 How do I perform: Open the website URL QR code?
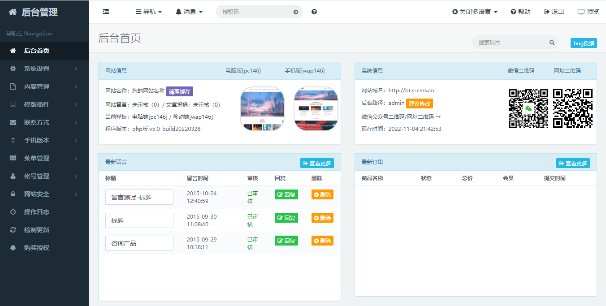[572, 108]
